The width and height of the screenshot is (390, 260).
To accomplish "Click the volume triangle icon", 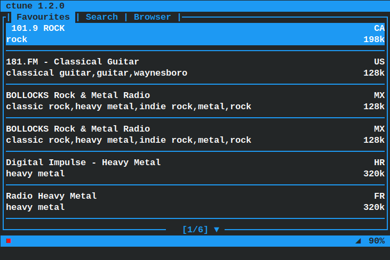I will click(358, 241).
